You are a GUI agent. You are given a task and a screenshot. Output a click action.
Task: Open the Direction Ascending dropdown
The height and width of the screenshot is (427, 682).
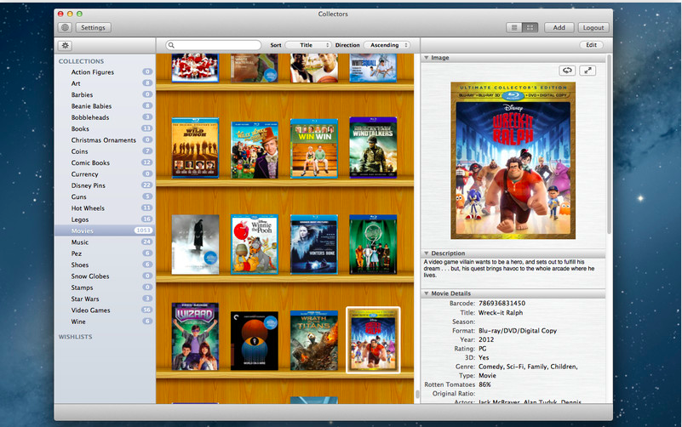point(387,45)
